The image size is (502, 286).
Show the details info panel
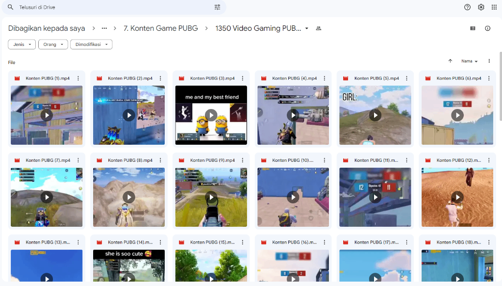[x=487, y=28]
